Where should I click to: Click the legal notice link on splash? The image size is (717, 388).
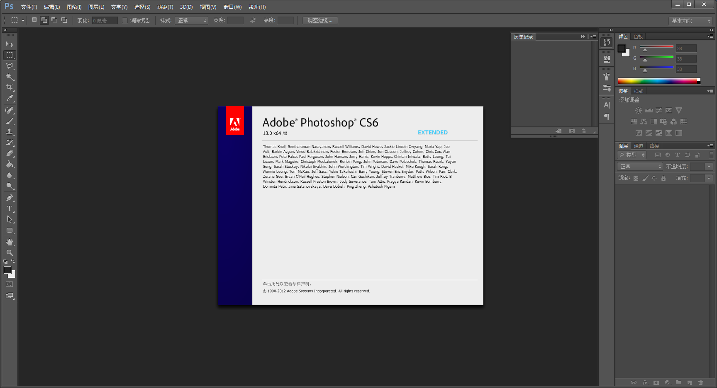pyautogui.click(x=286, y=284)
